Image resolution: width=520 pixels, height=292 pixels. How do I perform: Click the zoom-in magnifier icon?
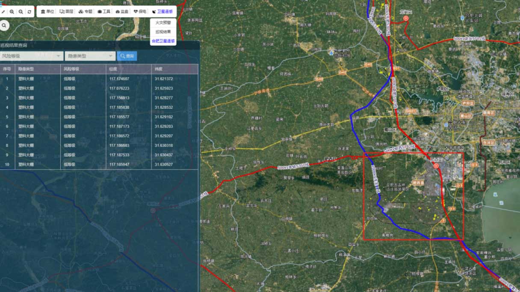(12, 12)
